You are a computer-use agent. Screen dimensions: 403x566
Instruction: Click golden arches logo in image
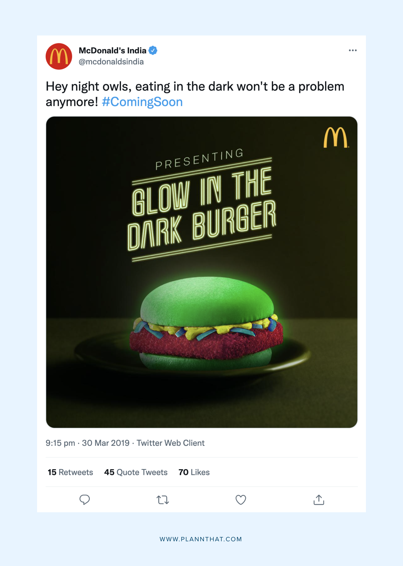tap(336, 137)
